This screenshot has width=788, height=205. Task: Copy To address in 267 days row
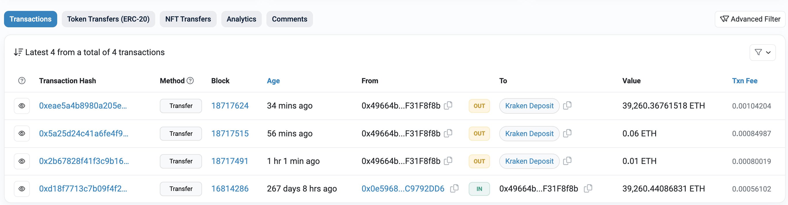coord(588,189)
